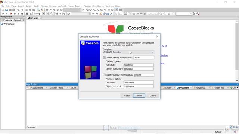Click the Open file toolbar icon
Viewport: 239px width, 134px height.
[x=7, y=10]
